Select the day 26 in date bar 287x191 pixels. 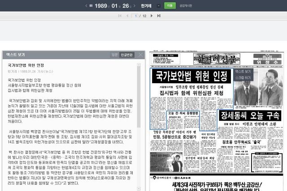pyautogui.click(x=126, y=6)
